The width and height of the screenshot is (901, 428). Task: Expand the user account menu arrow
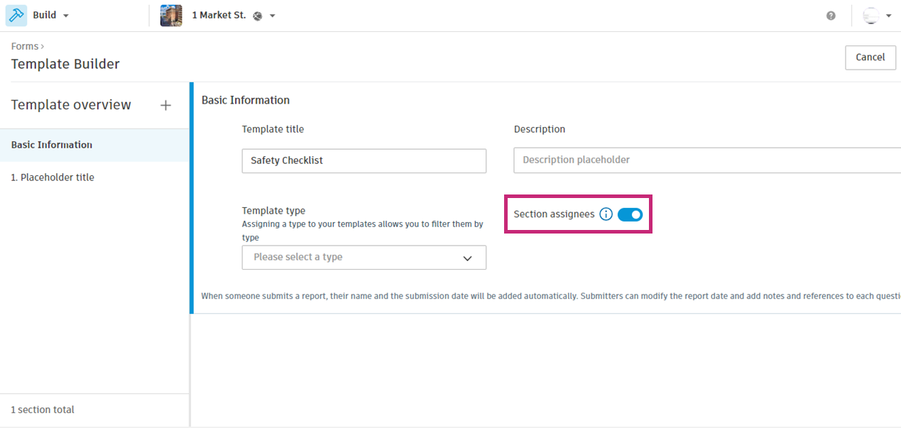pos(888,16)
